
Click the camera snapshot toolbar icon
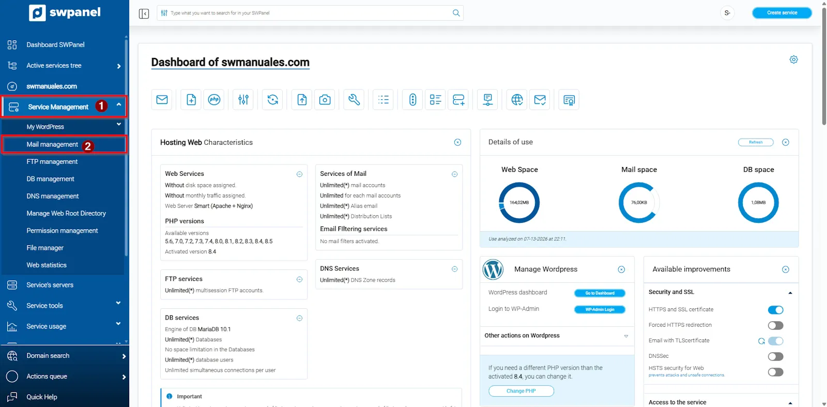[x=325, y=100]
